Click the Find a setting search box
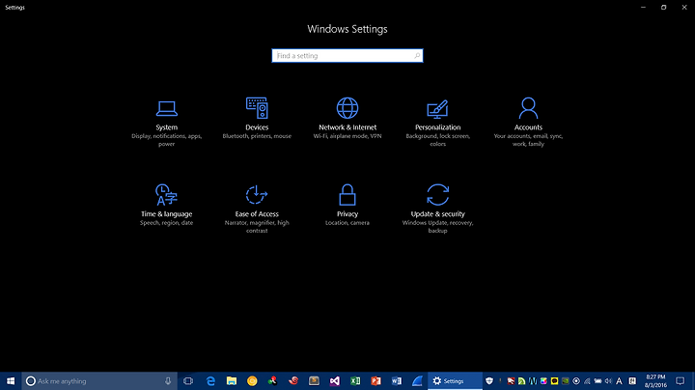This screenshot has height=390, width=695. point(347,56)
